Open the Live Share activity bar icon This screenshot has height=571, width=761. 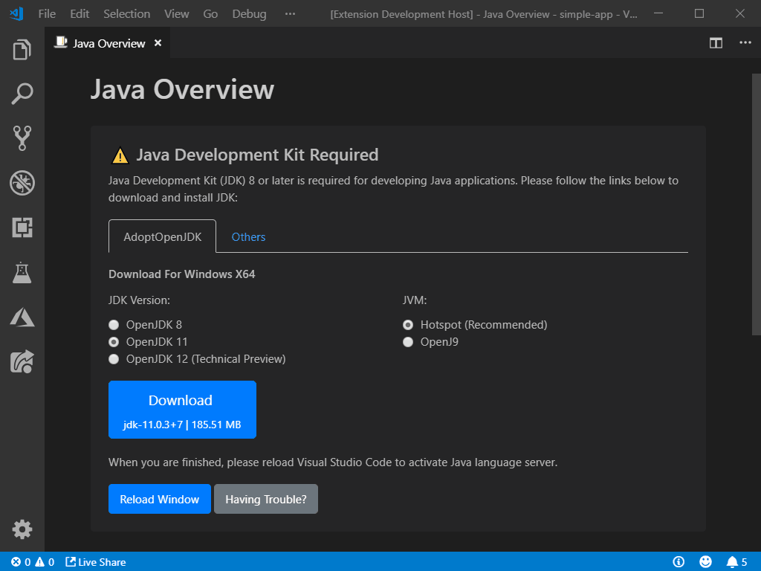tap(22, 361)
